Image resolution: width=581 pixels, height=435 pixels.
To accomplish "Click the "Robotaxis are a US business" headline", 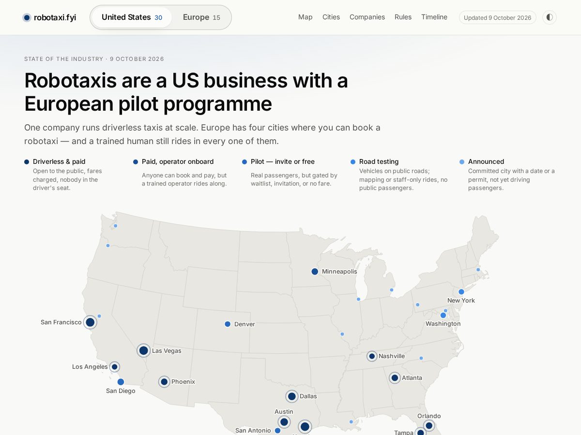I will [186, 92].
